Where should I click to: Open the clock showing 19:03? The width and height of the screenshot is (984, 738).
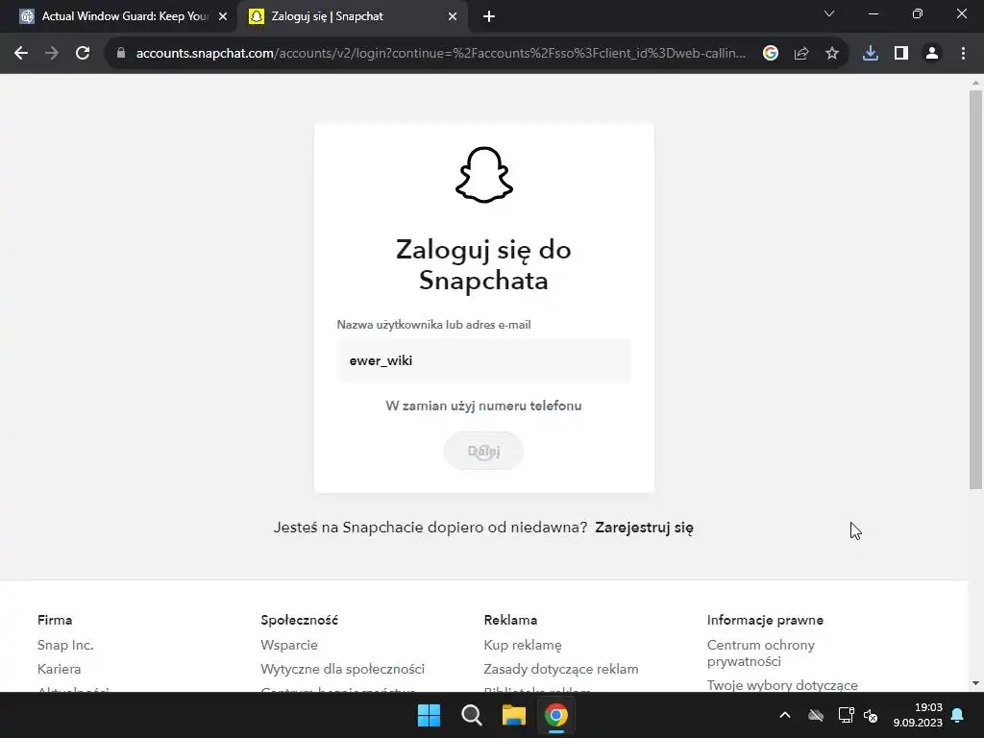(x=918, y=715)
